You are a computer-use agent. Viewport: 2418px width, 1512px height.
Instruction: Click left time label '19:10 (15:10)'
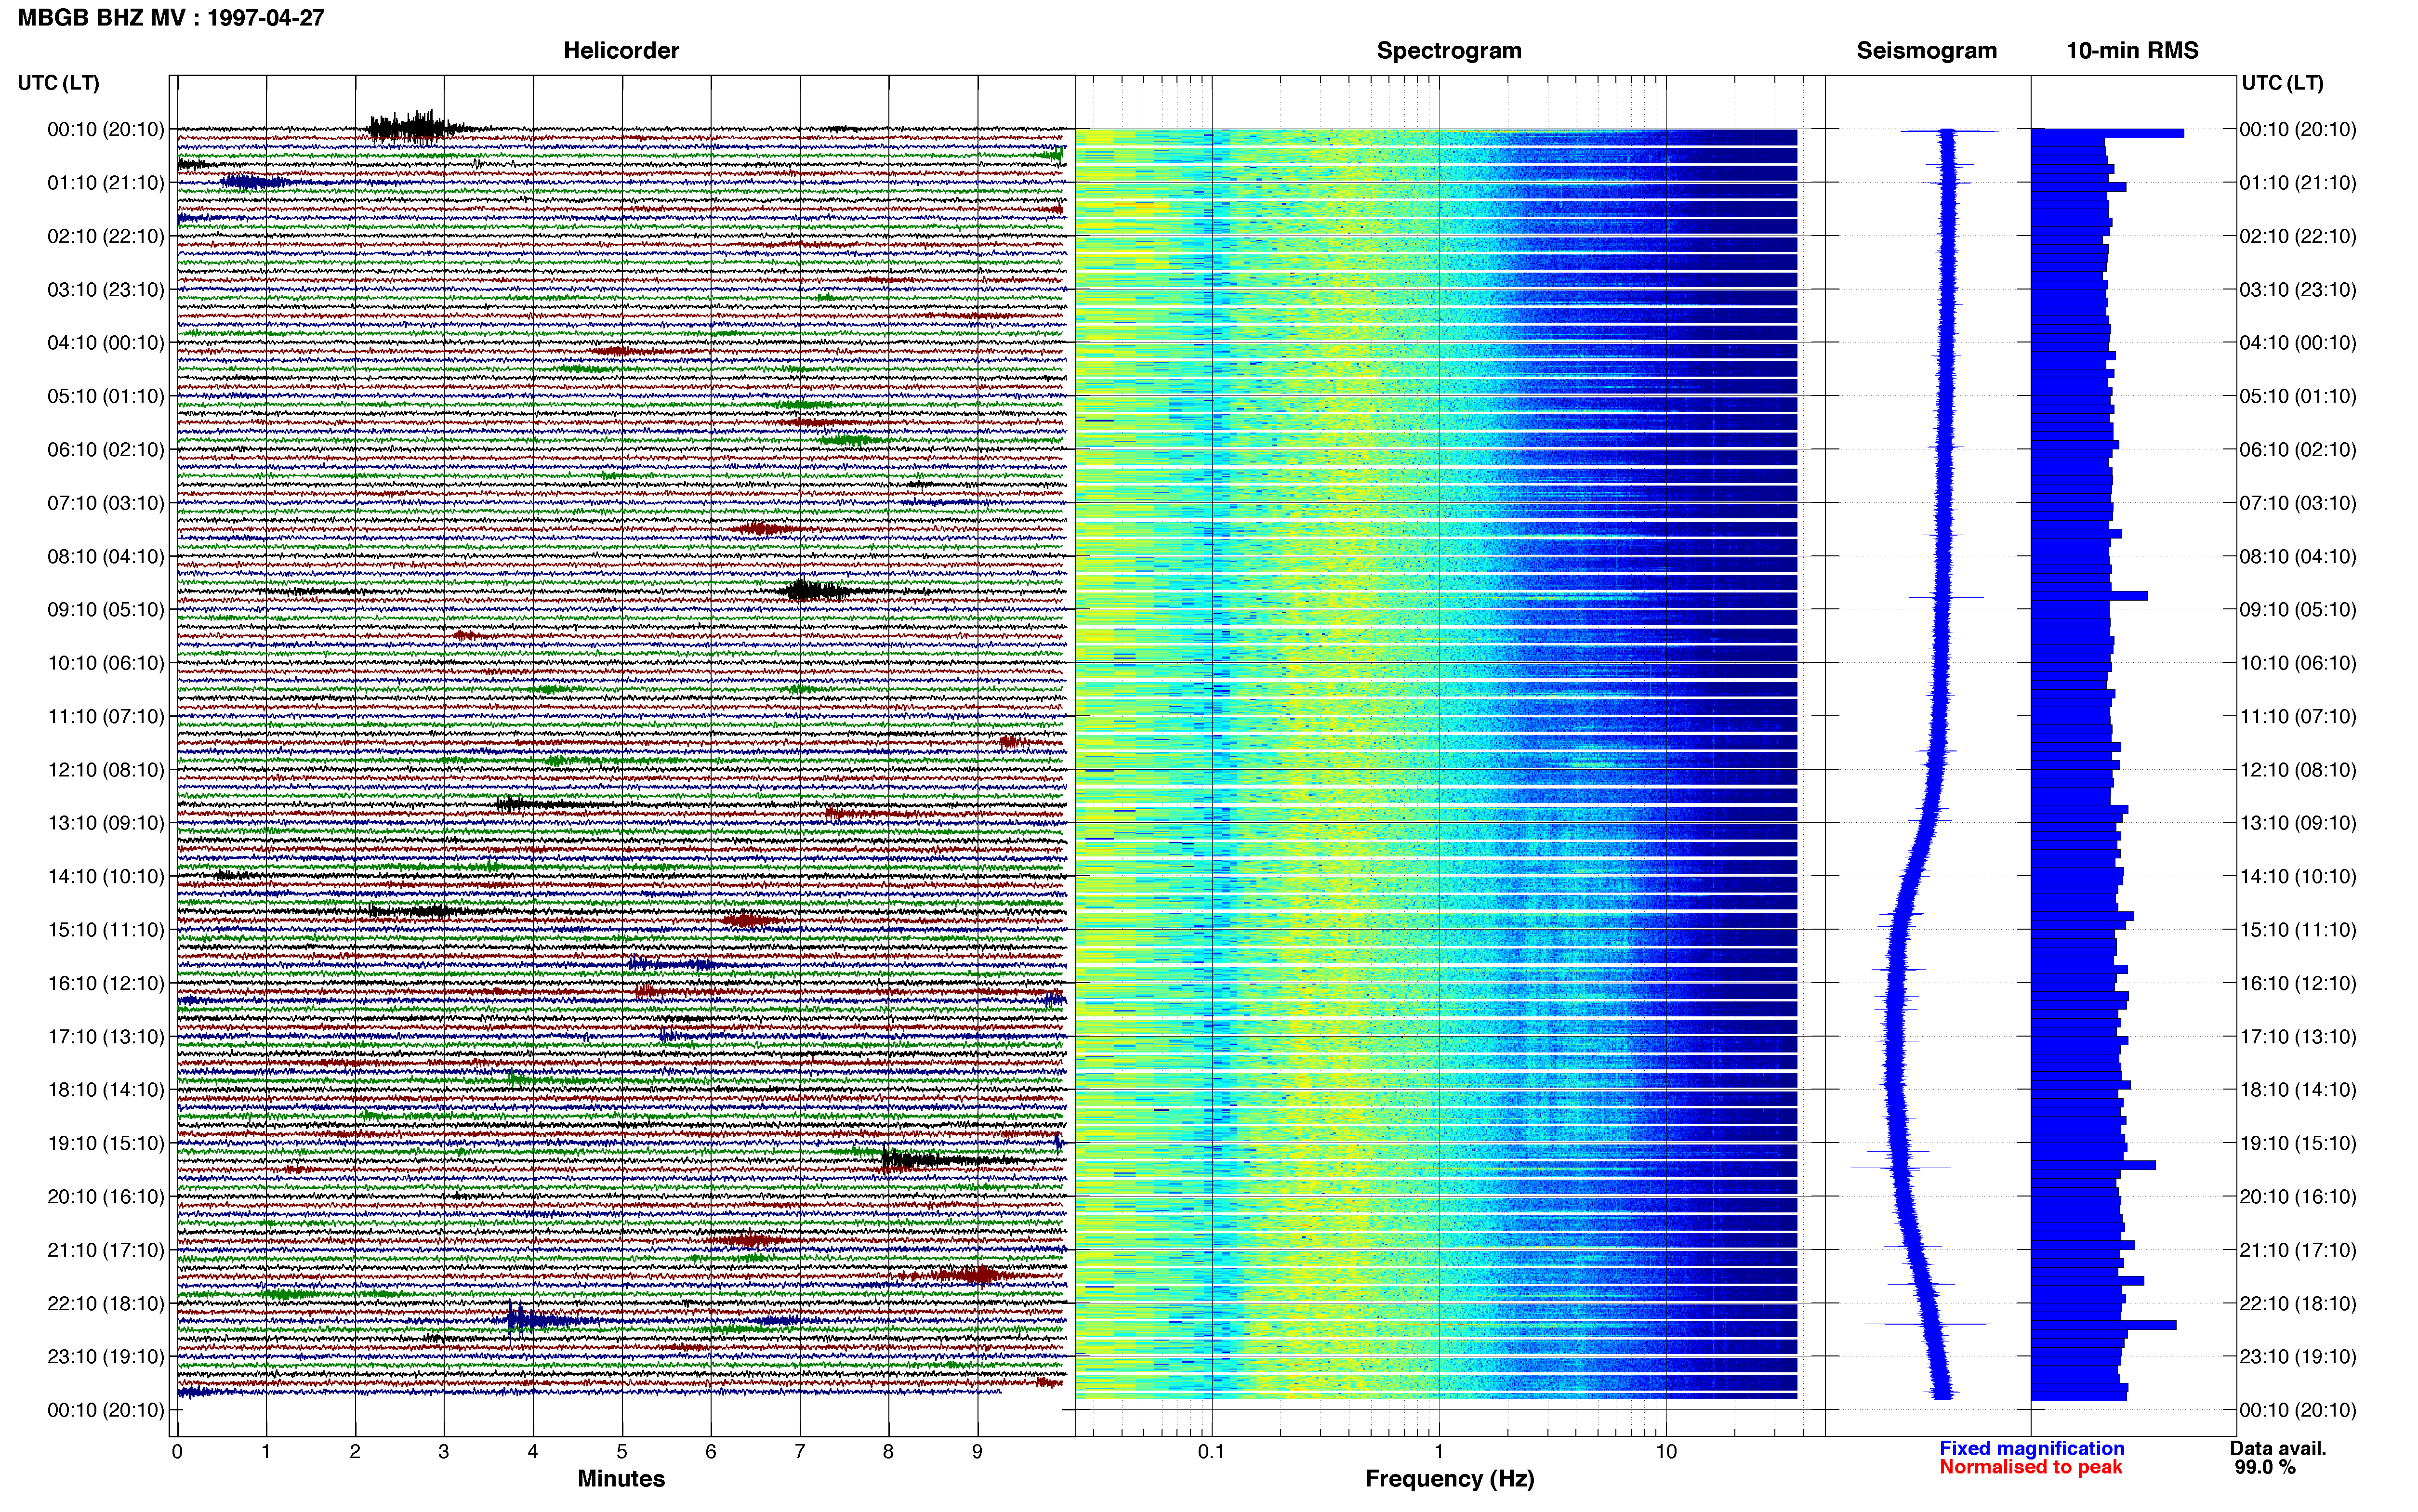click(x=105, y=1143)
